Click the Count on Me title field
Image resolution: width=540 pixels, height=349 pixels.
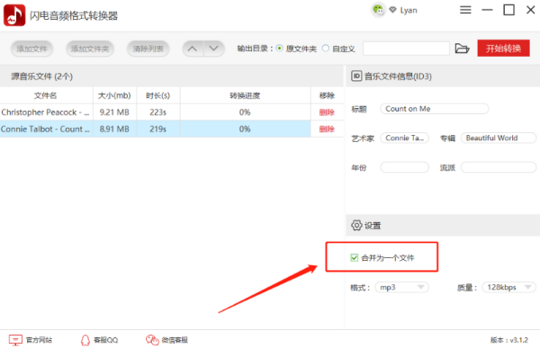(x=435, y=109)
